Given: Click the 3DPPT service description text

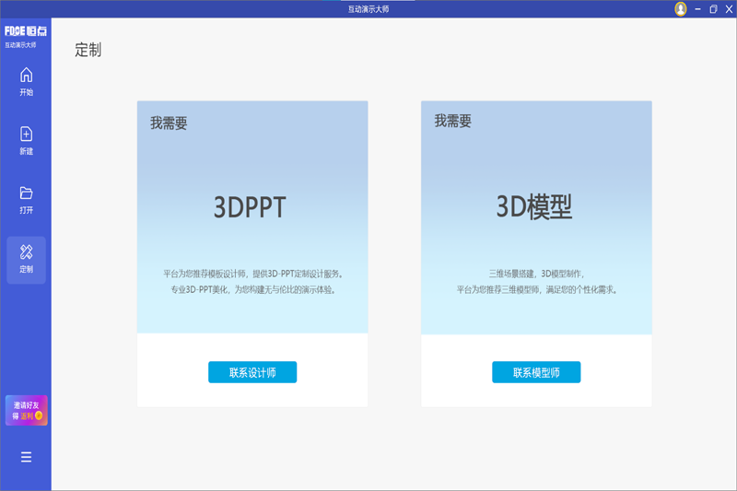Looking at the screenshot, I should point(252,282).
